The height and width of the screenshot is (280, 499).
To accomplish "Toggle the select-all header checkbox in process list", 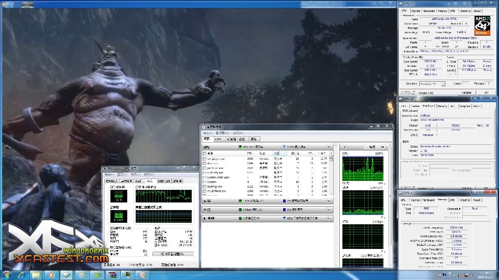I will (204, 153).
